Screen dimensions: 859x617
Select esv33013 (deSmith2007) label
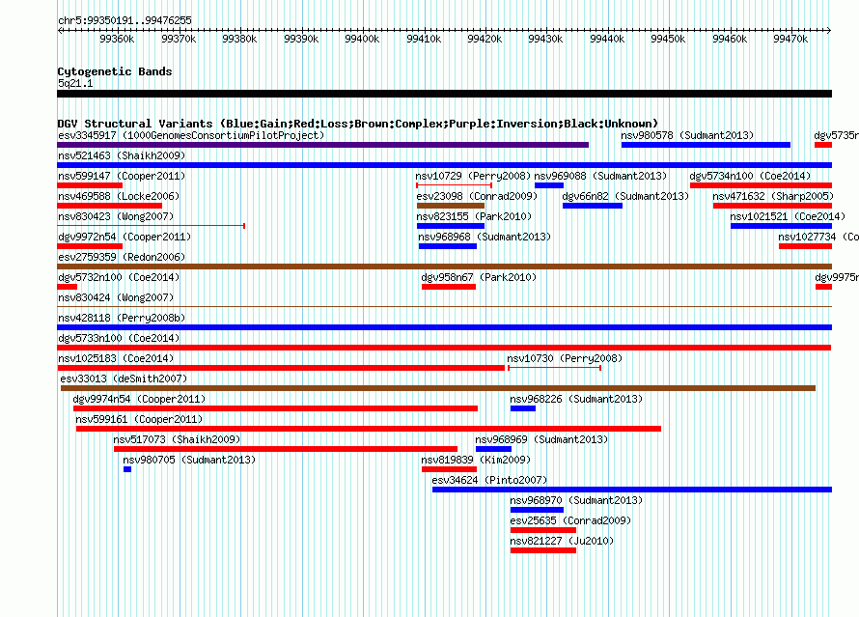coord(124,379)
